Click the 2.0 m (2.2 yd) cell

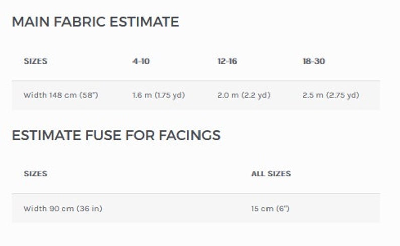click(244, 95)
